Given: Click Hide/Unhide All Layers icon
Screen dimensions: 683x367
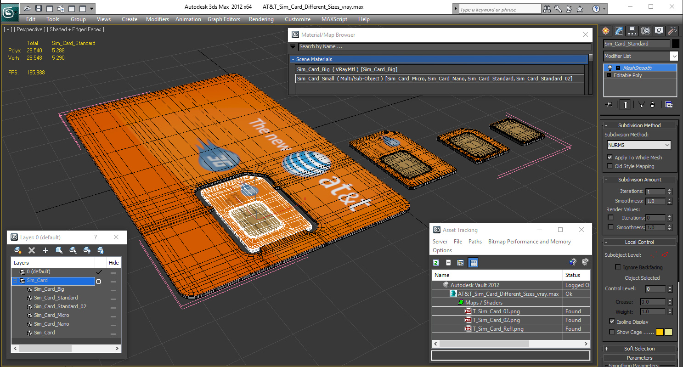Looking at the screenshot, I should point(87,250).
